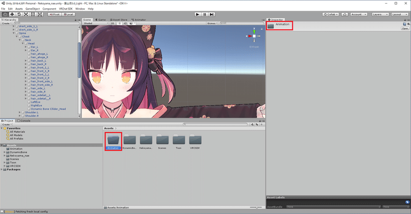Open the Window menu

tap(80, 9)
